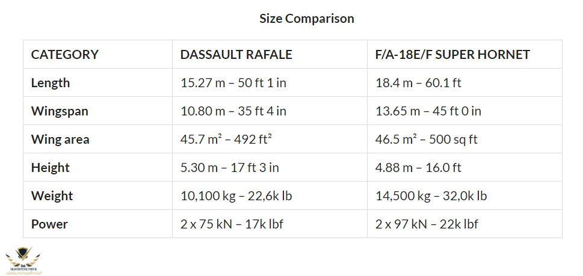This screenshot has width=583, height=276.
Task: Click the Wingspan row label
Action: [x=60, y=111]
